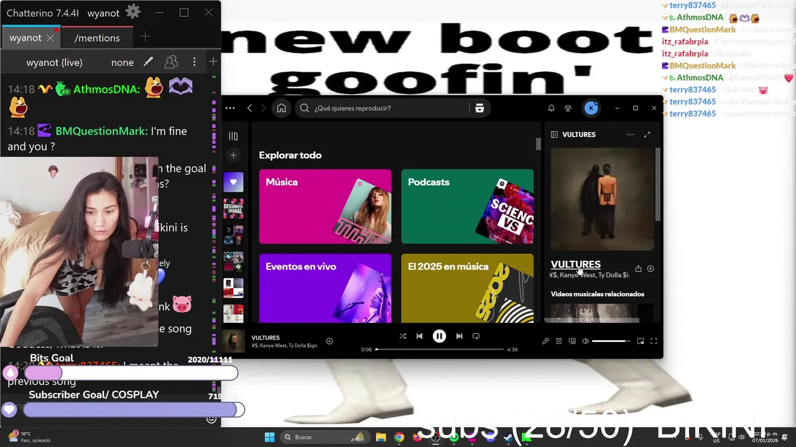
Task: Open VULTURES track title in the player bar
Action: click(266, 338)
